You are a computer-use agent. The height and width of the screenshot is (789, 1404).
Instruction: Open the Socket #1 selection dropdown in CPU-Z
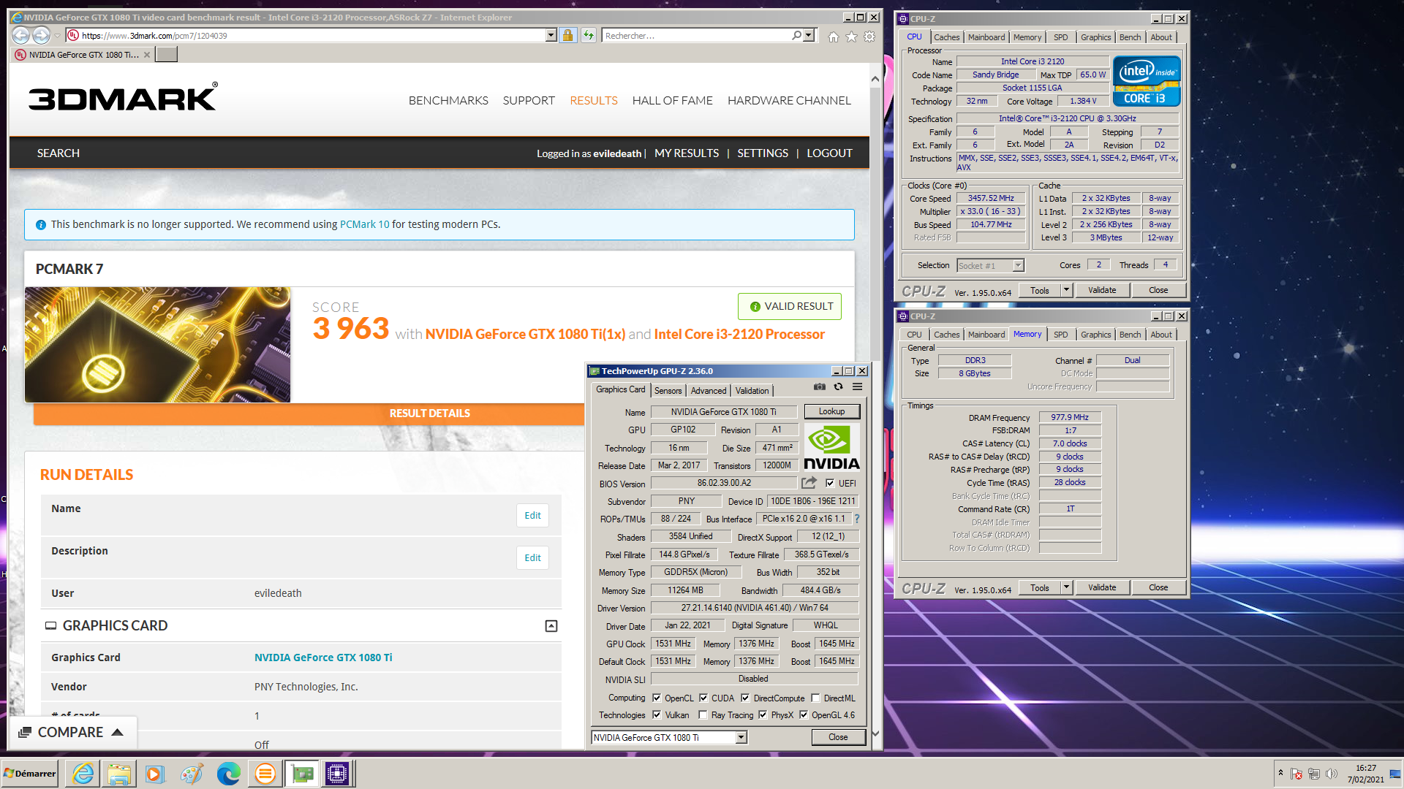coord(1019,265)
